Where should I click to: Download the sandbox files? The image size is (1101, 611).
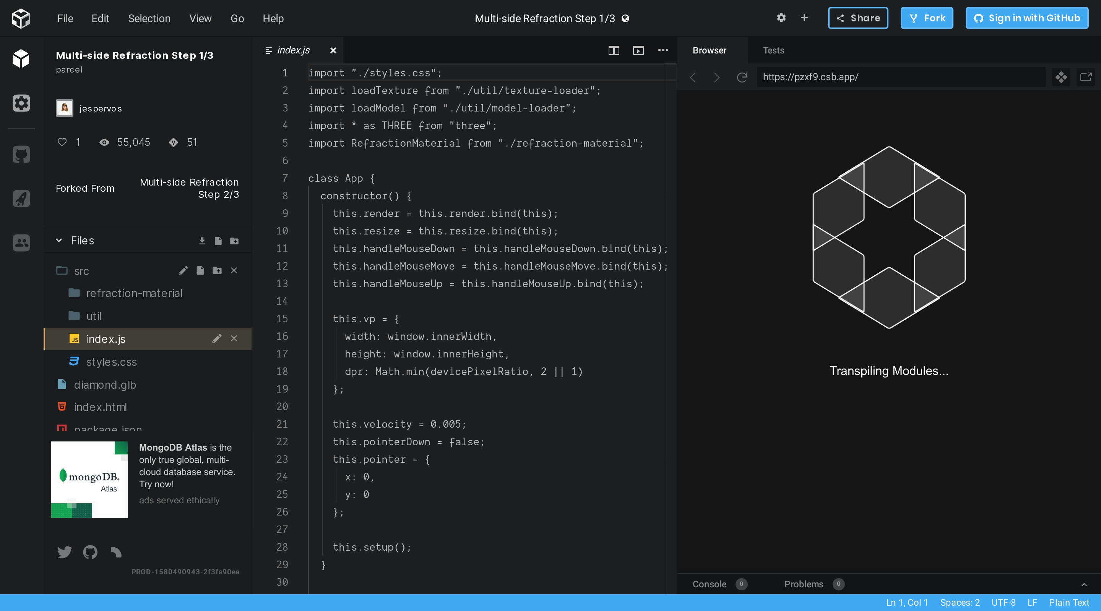(202, 241)
